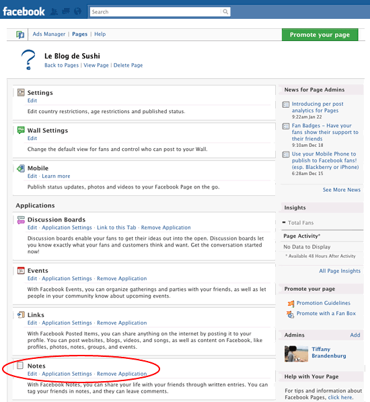Remove the Discussion Boards application
Screen dimensions: 370x402
pyautogui.click(x=166, y=228)
